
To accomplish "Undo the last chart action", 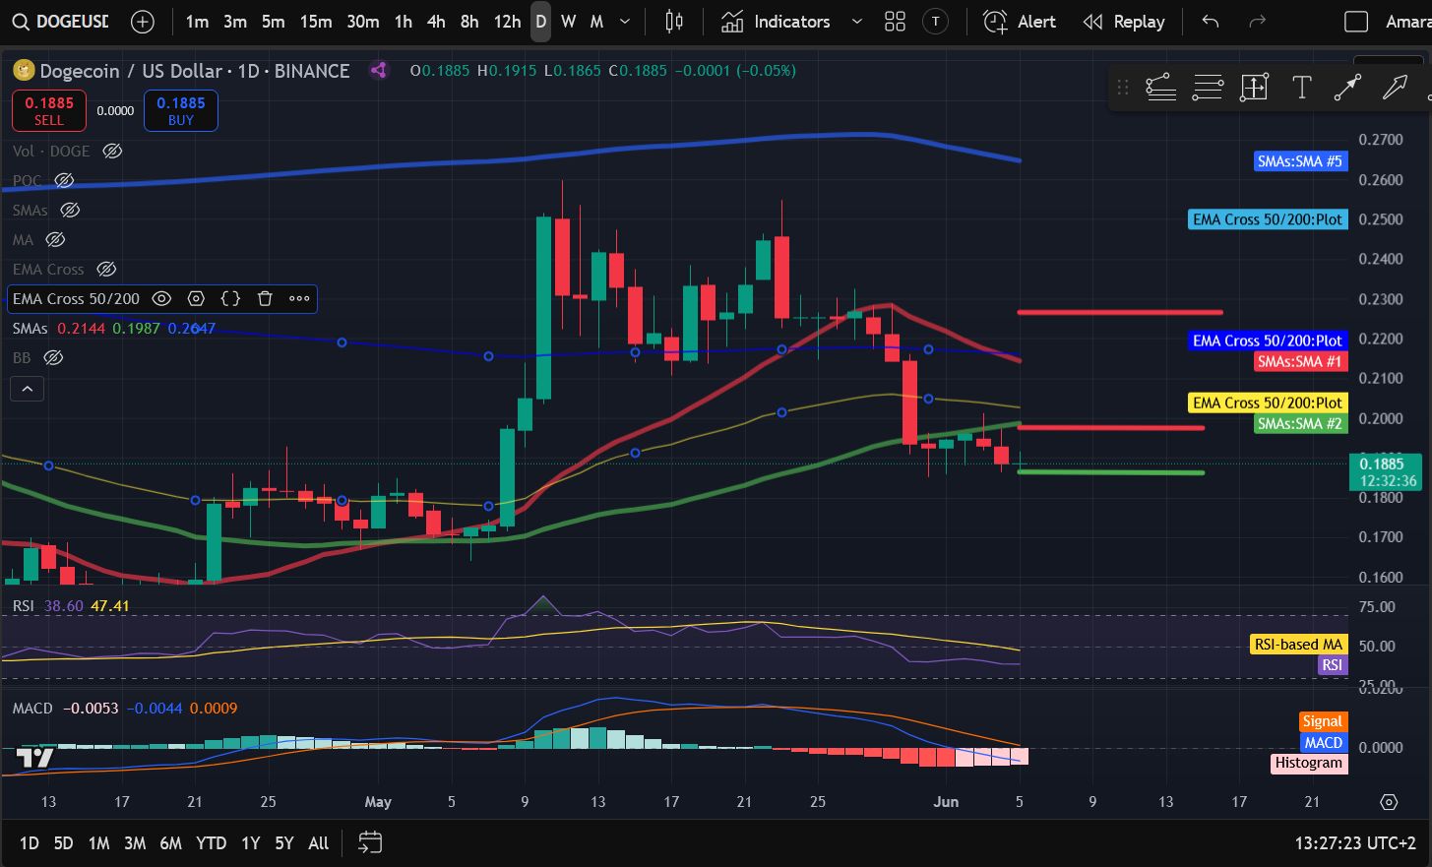I will (1211, 22).
